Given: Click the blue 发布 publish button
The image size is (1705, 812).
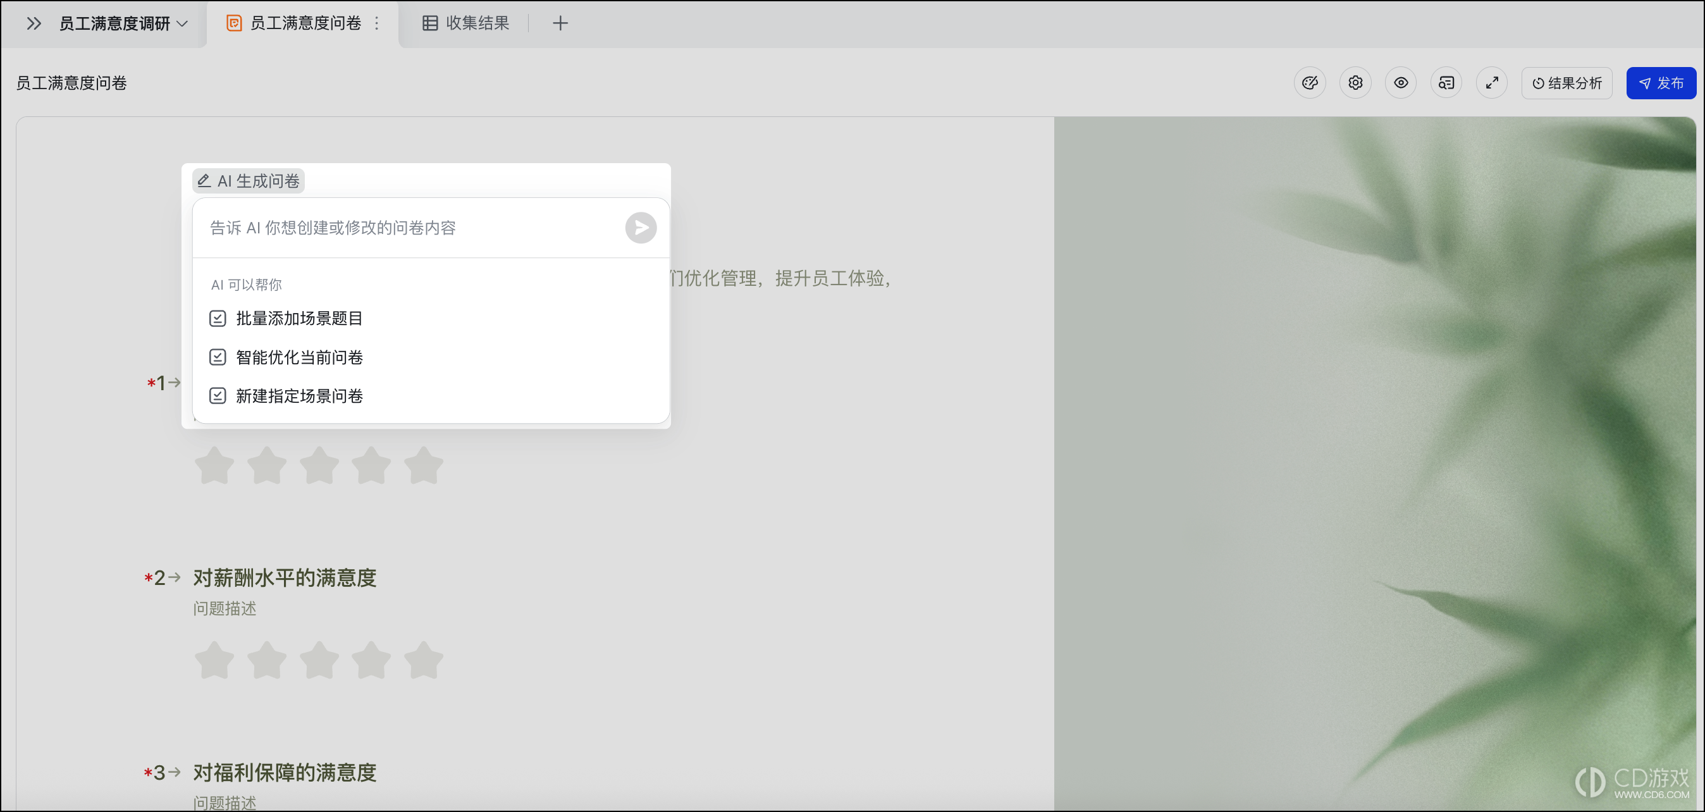Looking at the screenshot, I should click(1661, 83).
